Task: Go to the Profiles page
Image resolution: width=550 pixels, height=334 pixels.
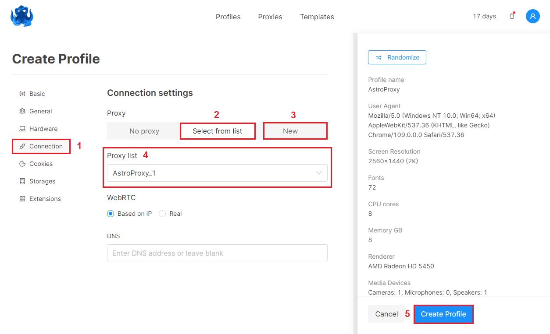Action: [228, 17]
